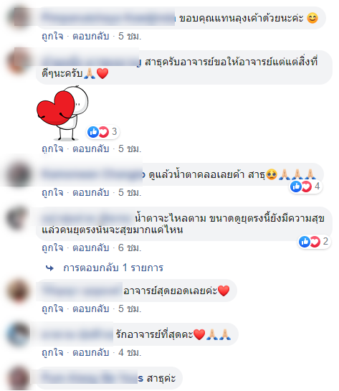Like the sticker comment via ถูกใจ

(x=52, y=149)
